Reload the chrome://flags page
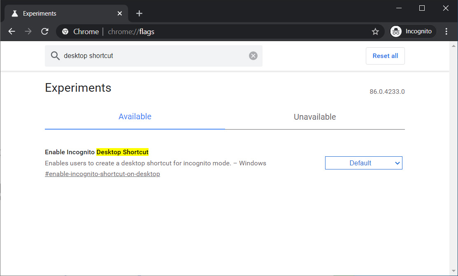Image resolution: width=458 pixels, height=276 pixels. [45, 31]
